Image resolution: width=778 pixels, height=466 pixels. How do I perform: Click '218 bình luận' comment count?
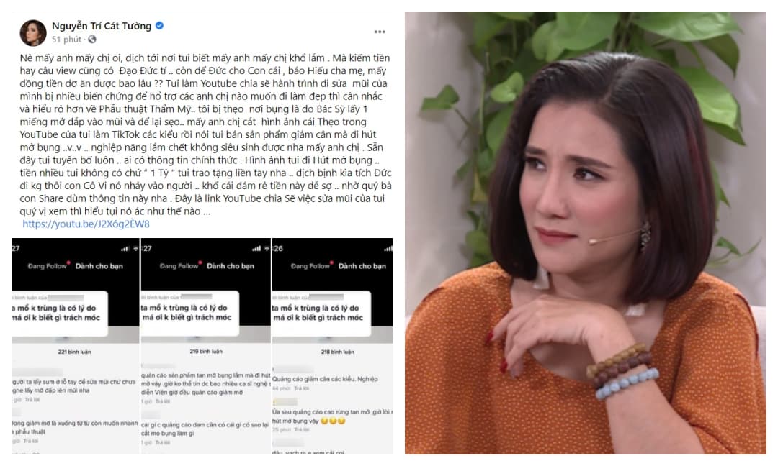(337, 352)
